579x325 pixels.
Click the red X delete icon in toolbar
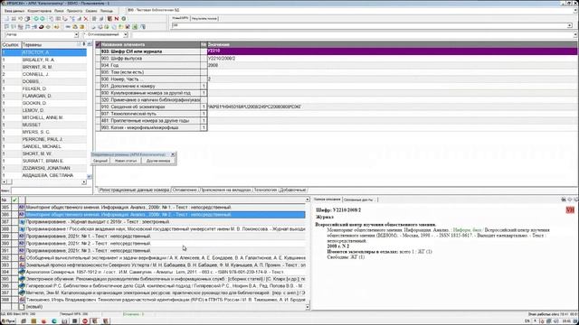[x=86, y=18]
